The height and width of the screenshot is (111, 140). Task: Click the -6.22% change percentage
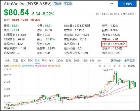coord(48,14)
